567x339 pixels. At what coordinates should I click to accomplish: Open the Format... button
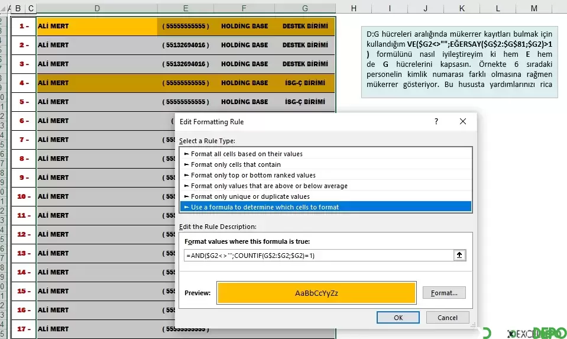(x=444, y=293)
